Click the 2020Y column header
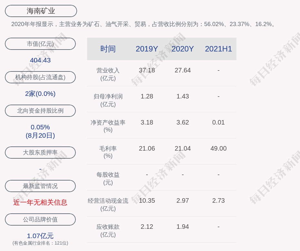300x251 pixels. 183,49
